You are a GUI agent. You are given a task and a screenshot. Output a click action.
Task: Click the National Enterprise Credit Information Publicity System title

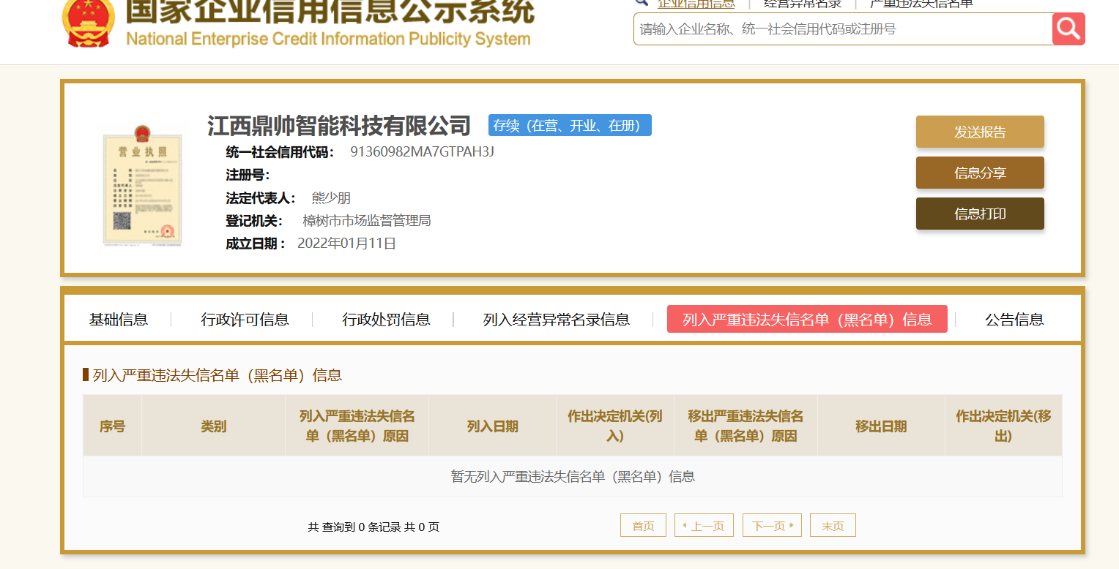(328, 39)
